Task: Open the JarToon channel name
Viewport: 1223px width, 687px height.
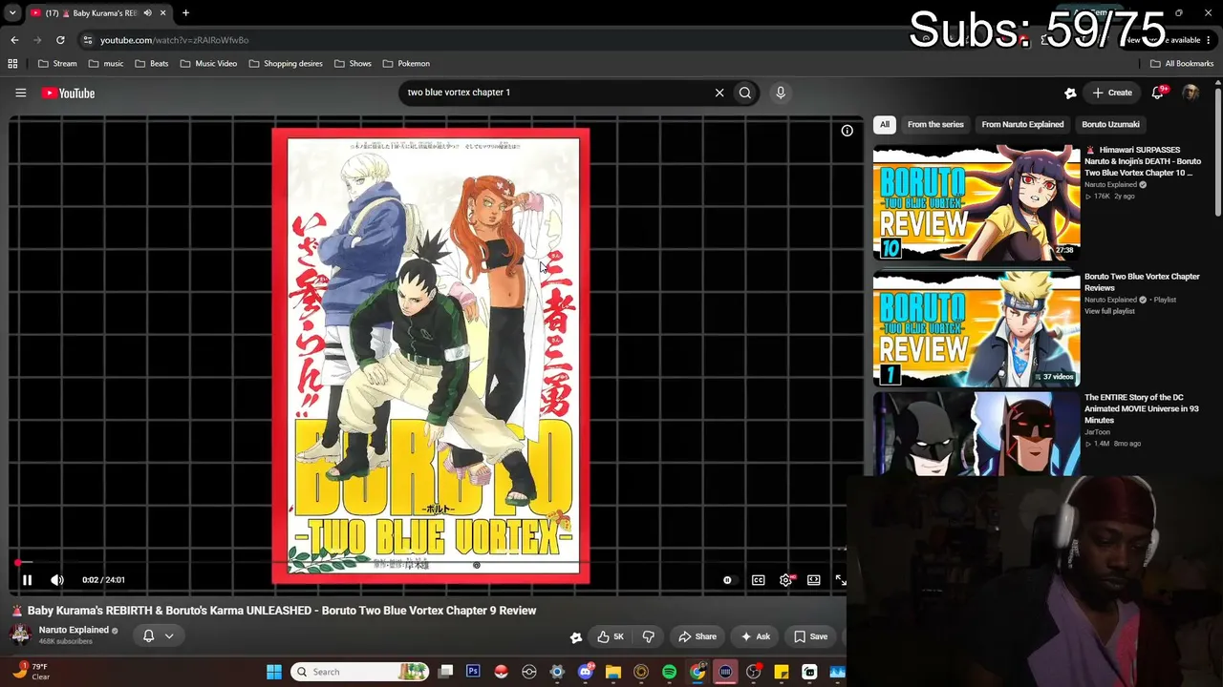Action: pyautogui.click(x=1097, y=432)
